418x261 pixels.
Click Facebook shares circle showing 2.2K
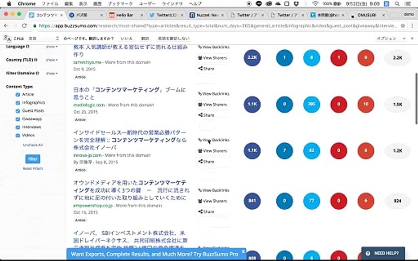click(252, 58)
